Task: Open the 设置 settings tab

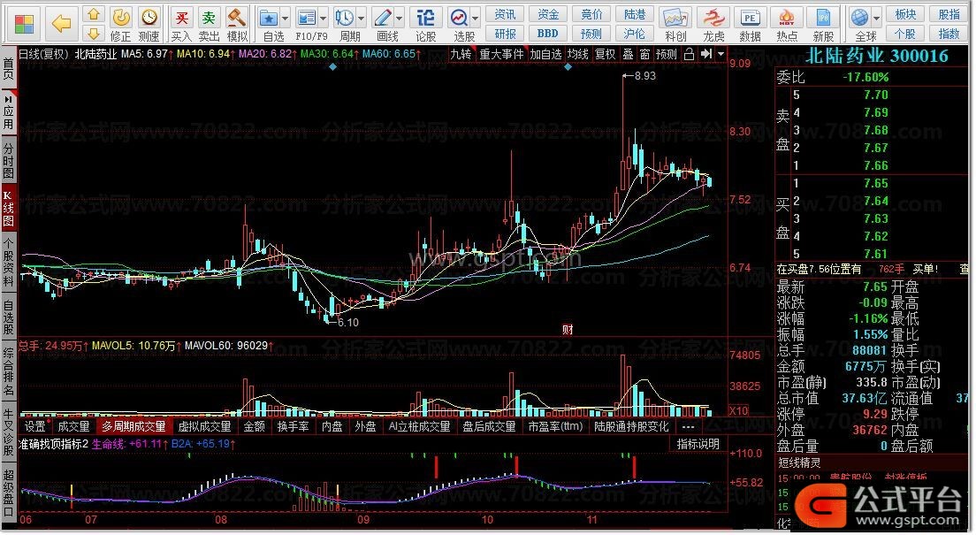Action: (34, 426)
